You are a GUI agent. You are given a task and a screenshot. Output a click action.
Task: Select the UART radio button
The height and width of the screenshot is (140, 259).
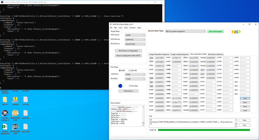pyautogui.click(x=122, y=70)
